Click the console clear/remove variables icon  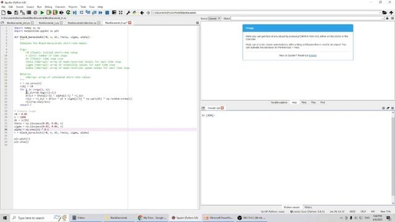point(388,108)
